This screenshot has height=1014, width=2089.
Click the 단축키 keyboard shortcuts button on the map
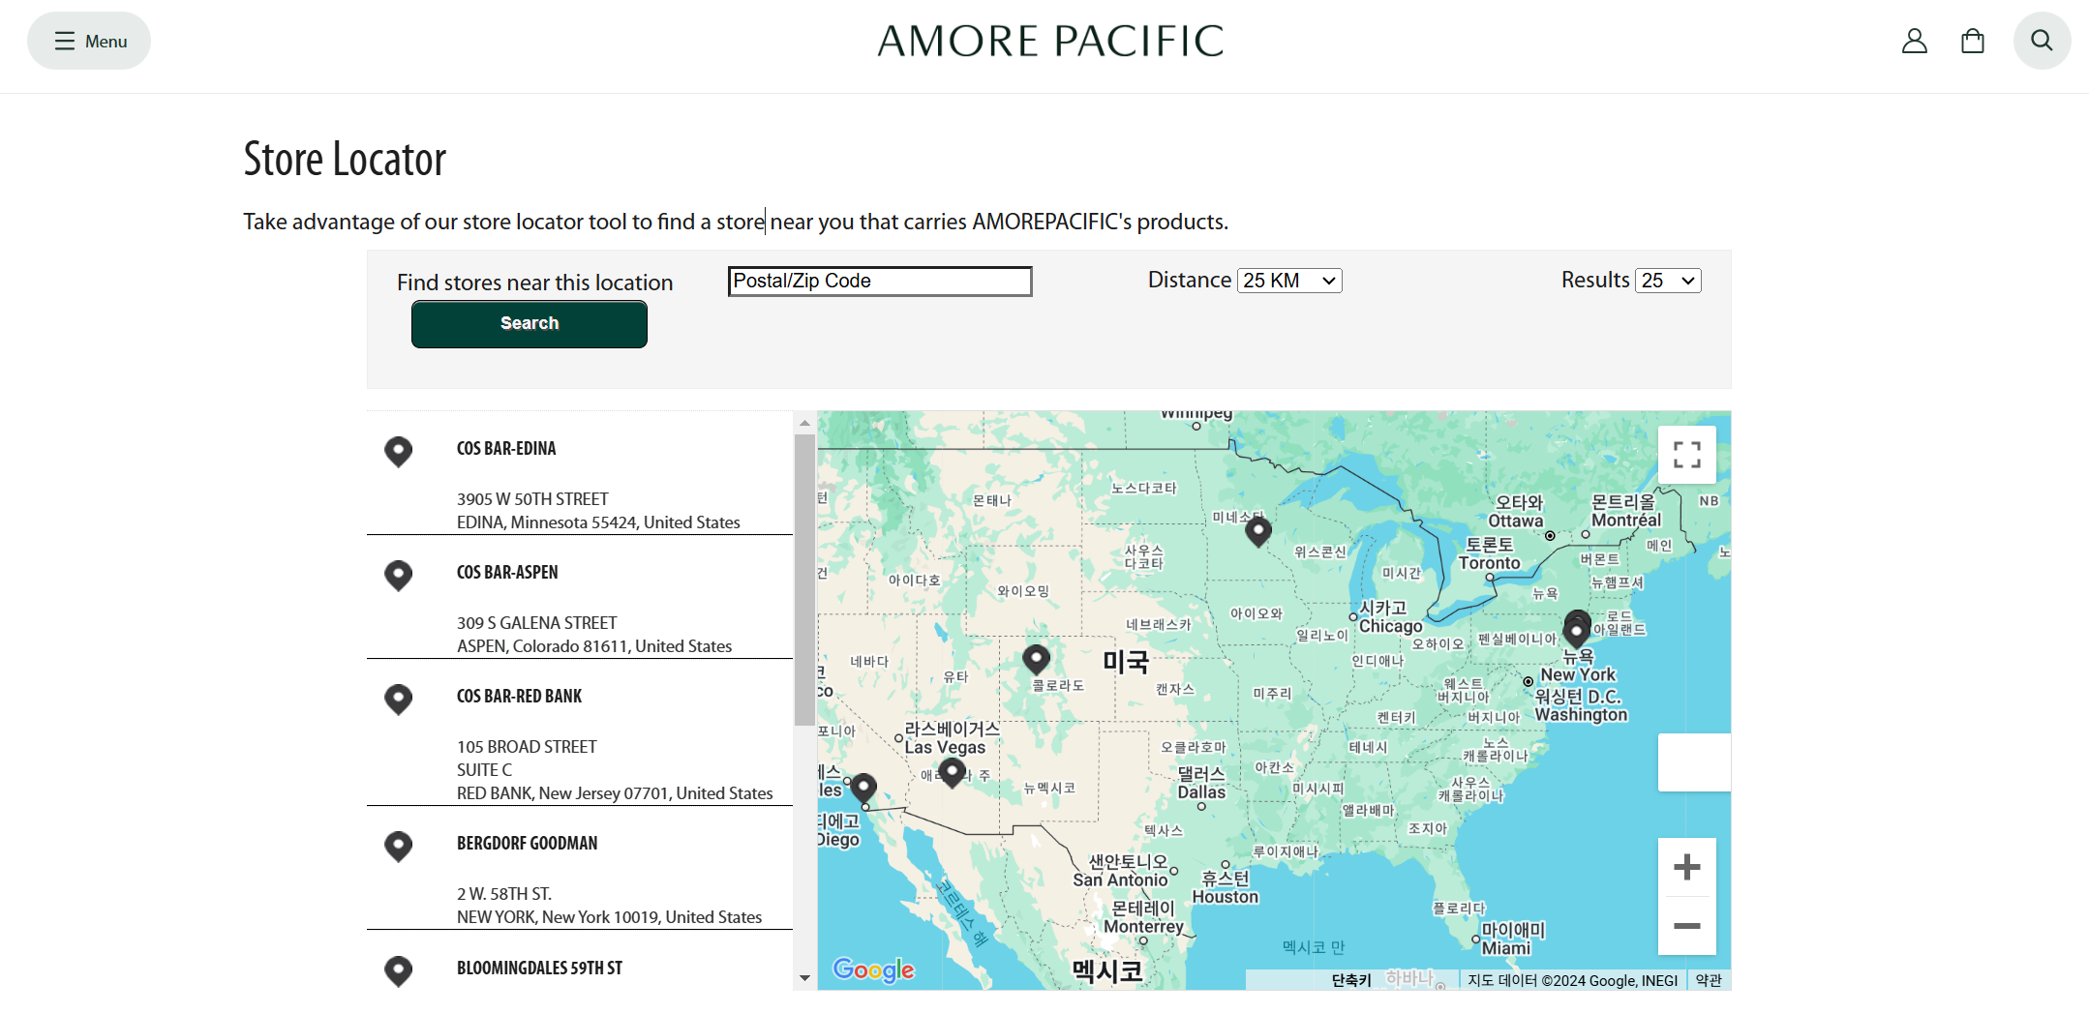1351,980
